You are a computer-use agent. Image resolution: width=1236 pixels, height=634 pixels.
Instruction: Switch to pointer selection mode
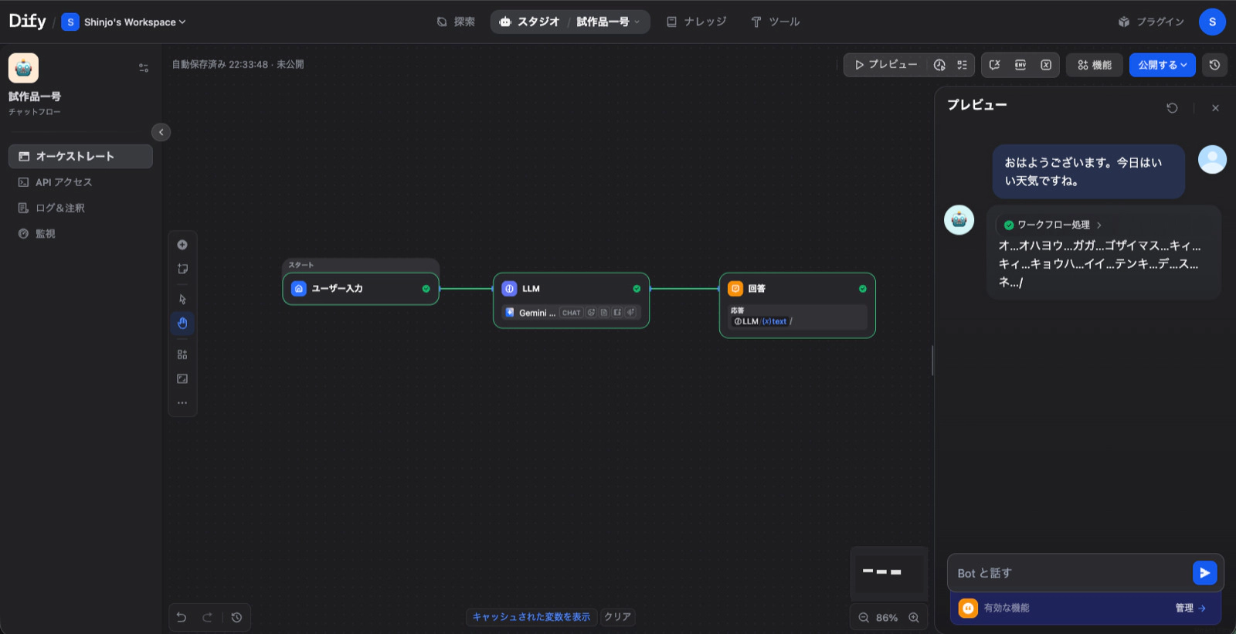[x=182, y=299]
